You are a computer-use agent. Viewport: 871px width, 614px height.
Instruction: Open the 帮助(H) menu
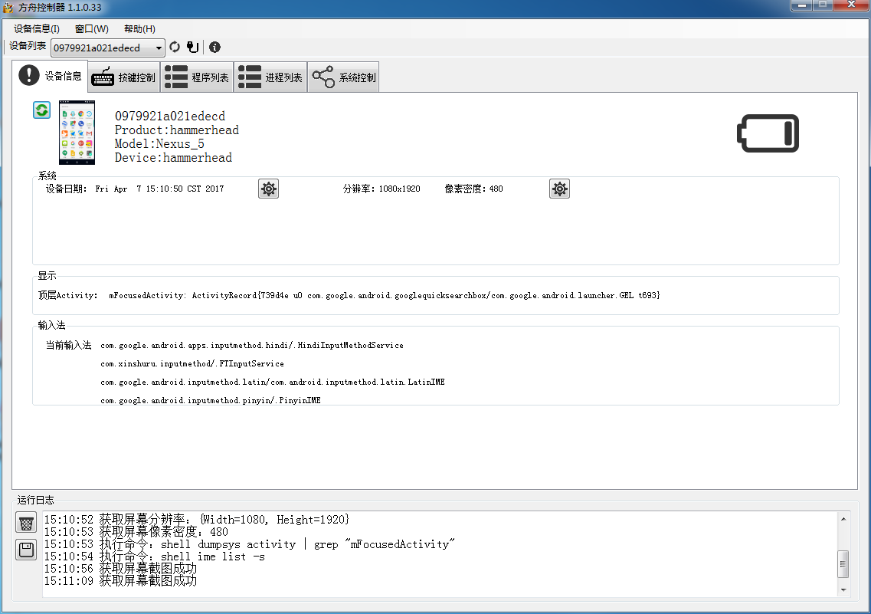pyautogui.click(x=139, y=29)
